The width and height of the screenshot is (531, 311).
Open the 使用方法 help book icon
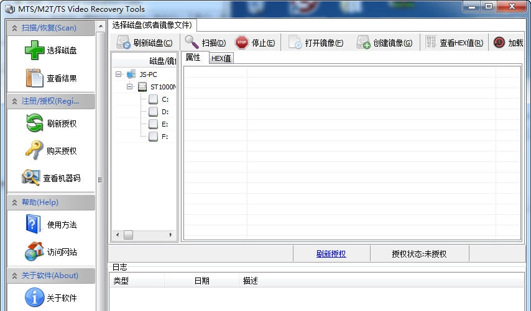(x=33, y=224)
